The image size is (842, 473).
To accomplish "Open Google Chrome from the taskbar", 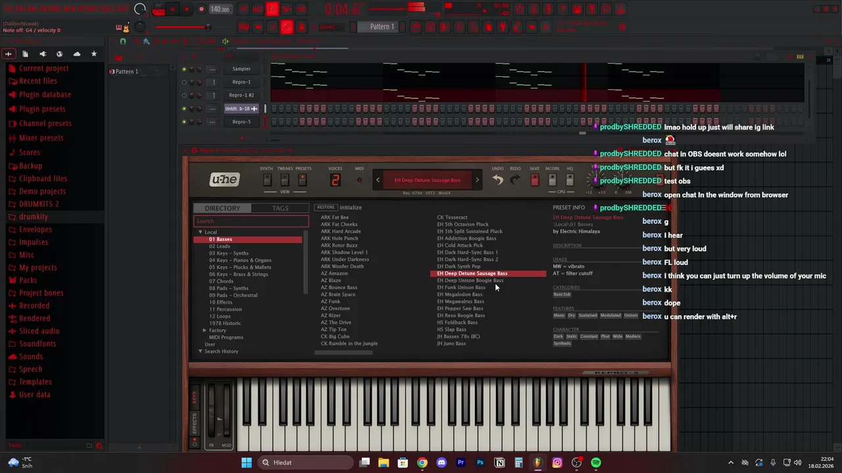I will pyautogui.click(x=422, y=462).
